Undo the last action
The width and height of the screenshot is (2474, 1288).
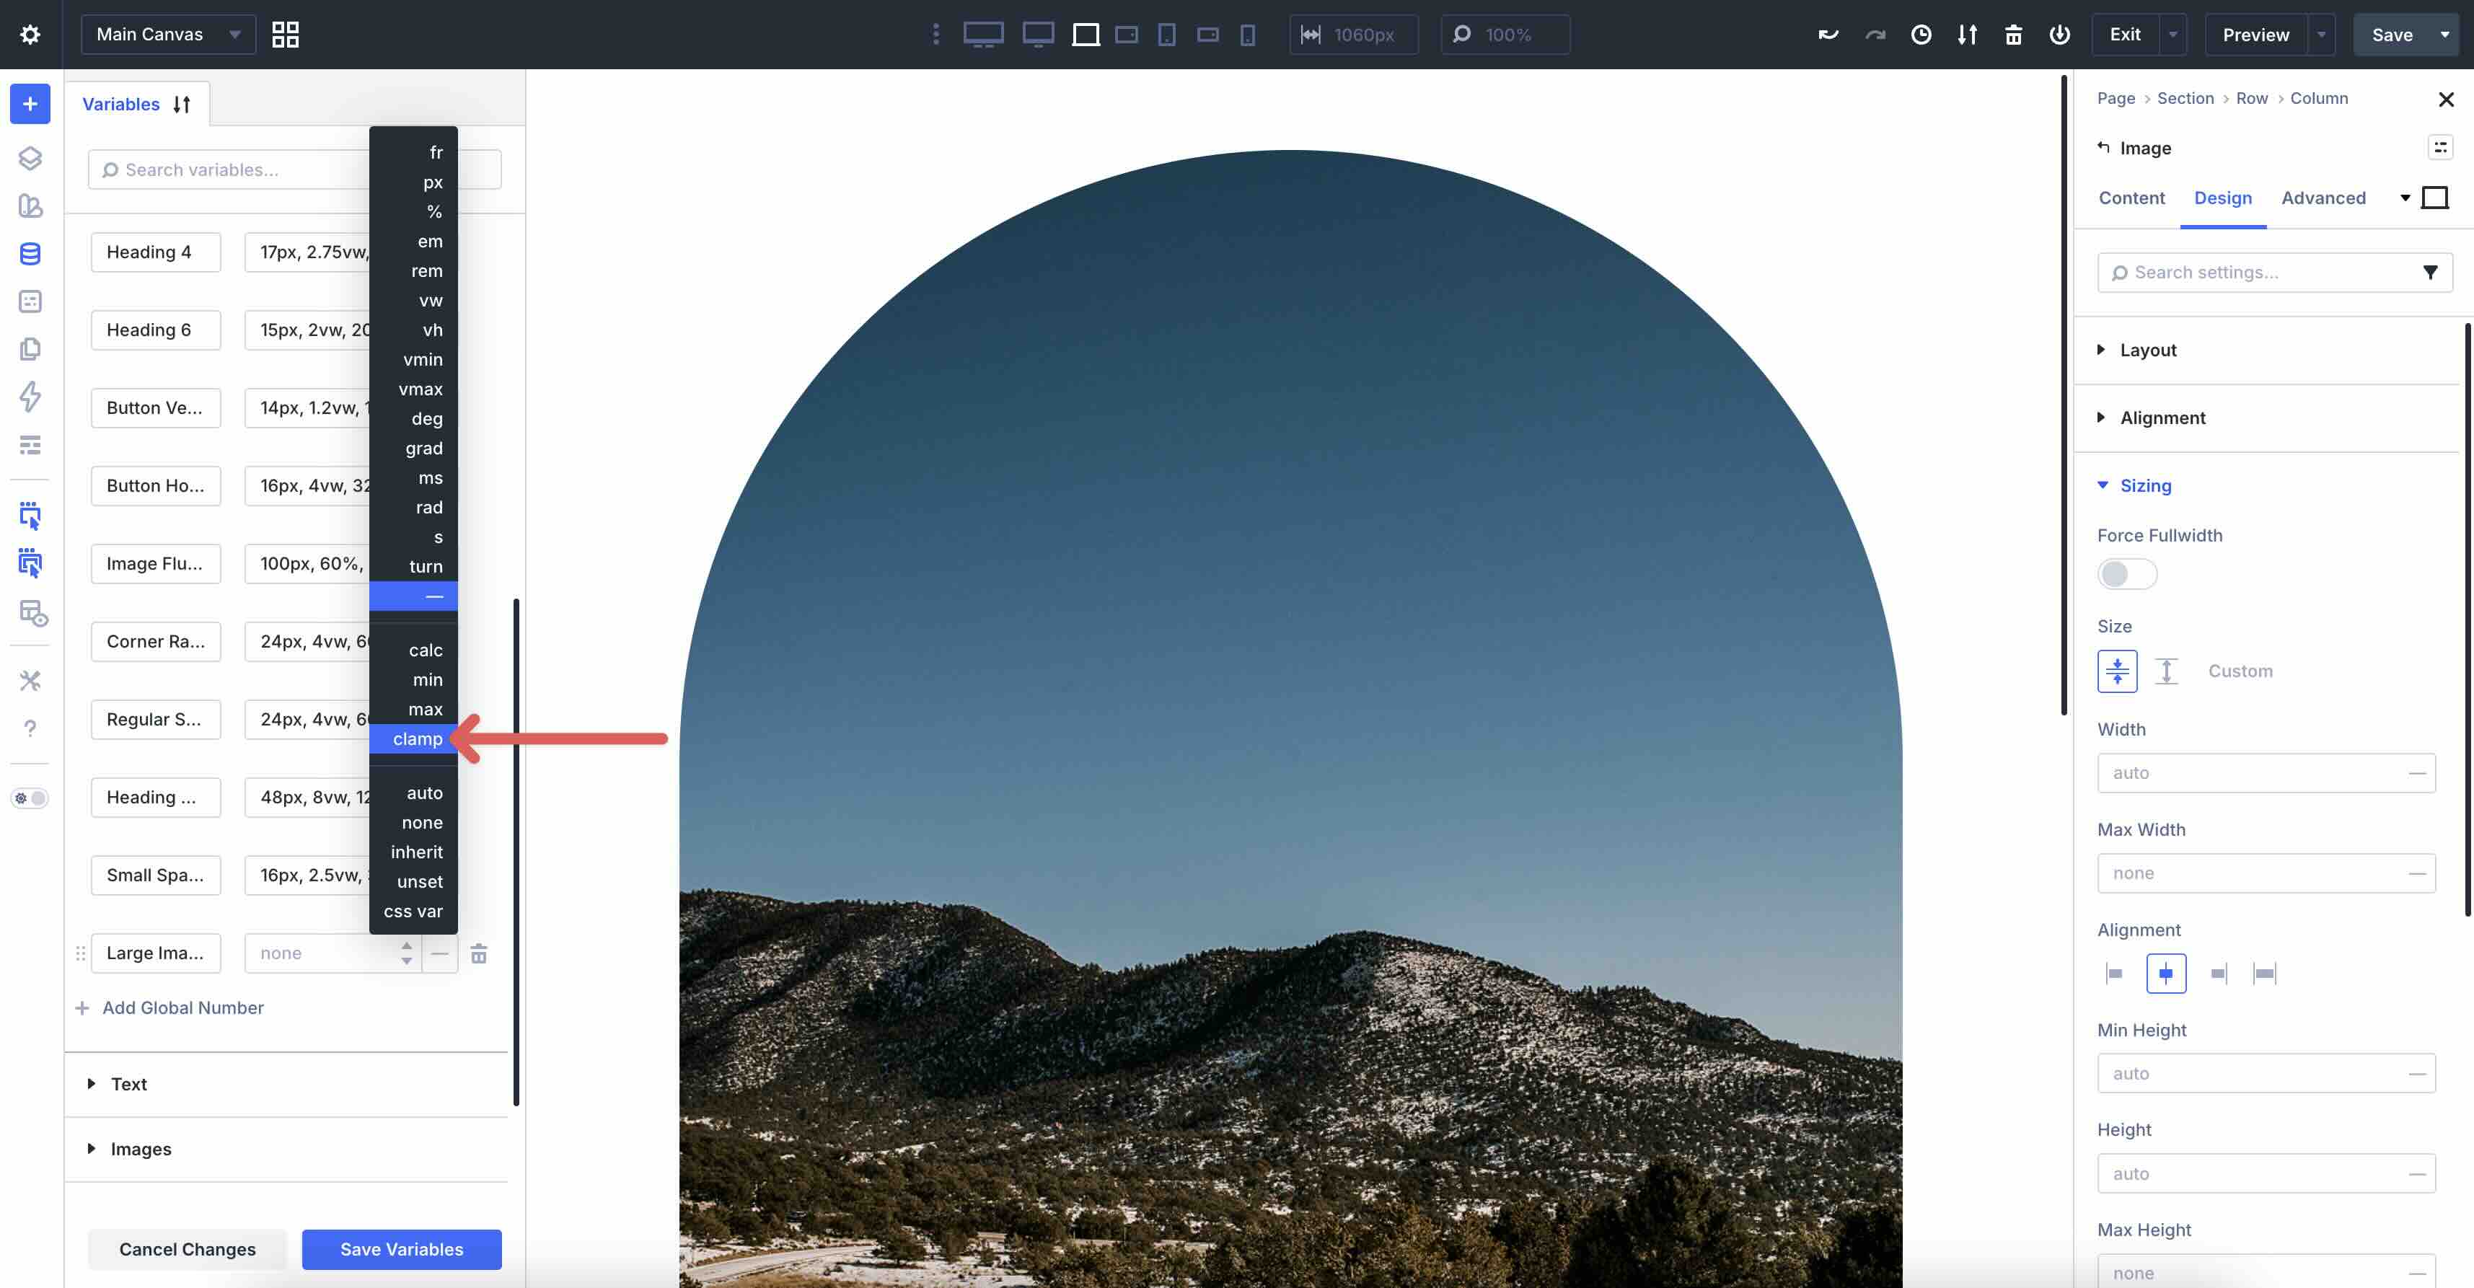[x=1828, y=34]
